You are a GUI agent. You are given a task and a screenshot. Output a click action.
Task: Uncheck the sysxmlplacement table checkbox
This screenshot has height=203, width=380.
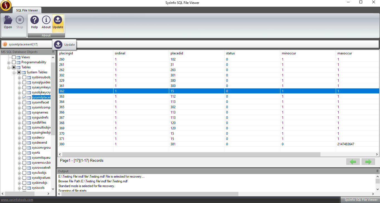[x=24, y=97]
